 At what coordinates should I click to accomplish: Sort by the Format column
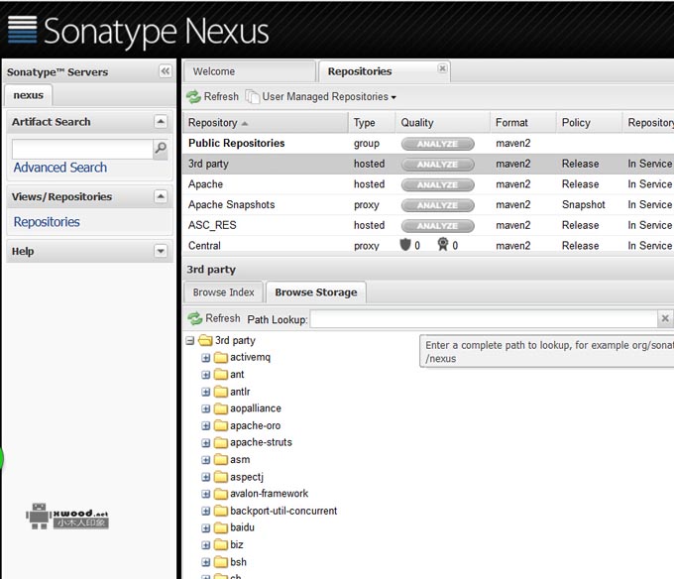[523, 123]
